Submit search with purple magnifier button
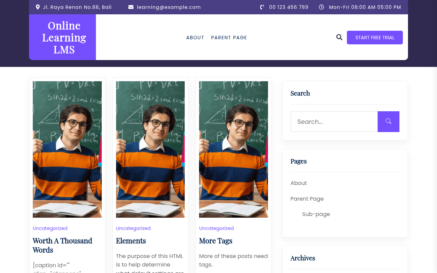 click(x=389, y=121)
